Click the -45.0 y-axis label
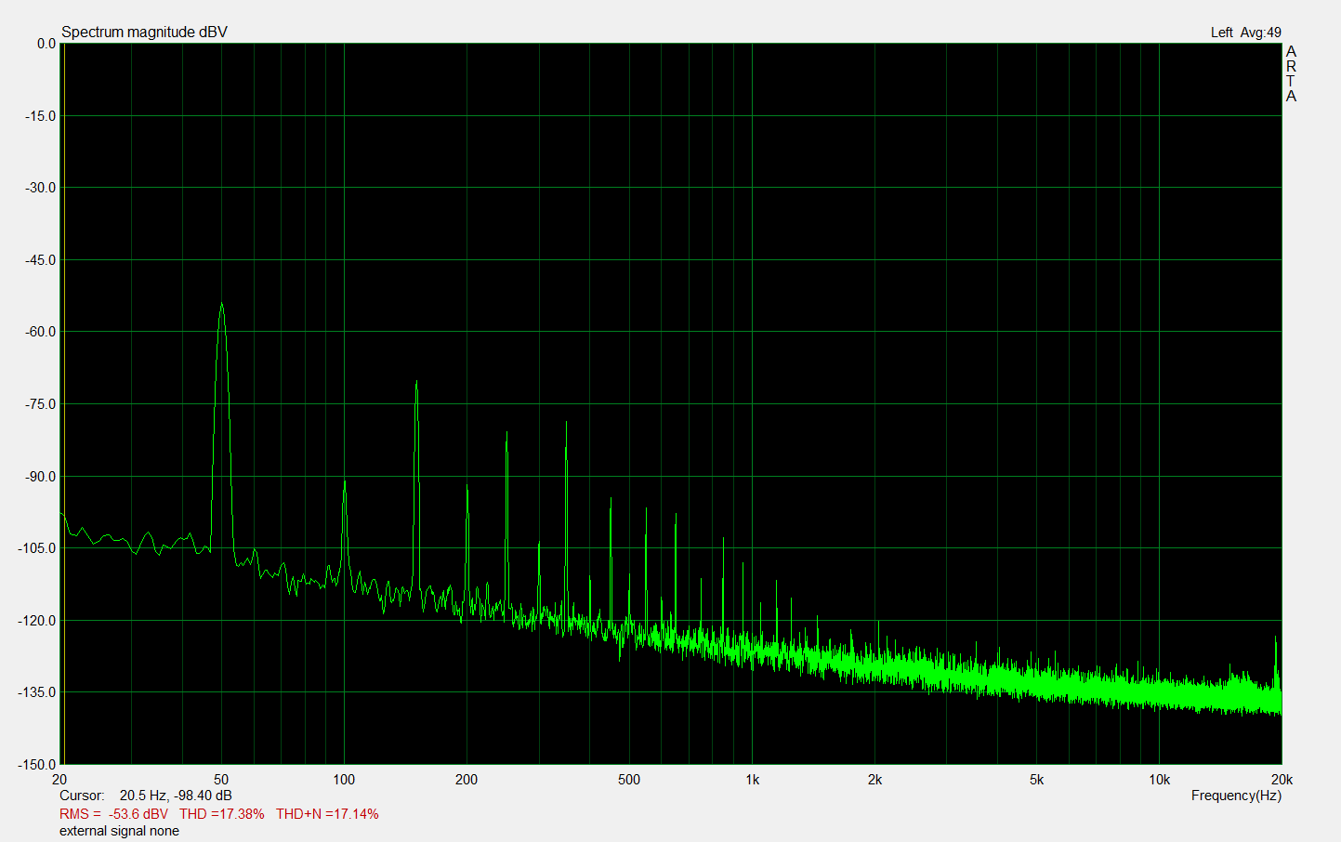Viewport: 1341px width, 842px height. coord(41,260)
